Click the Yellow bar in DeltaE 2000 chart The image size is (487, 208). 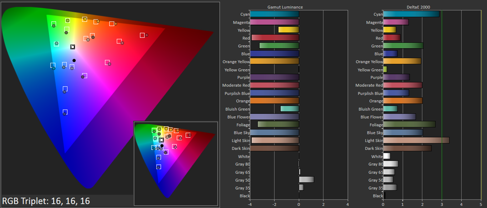pyautogui.click(x=389, y=30)
